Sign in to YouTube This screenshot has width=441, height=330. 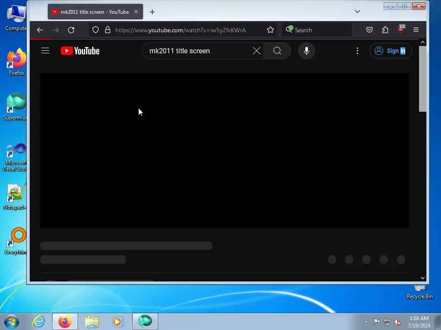coord(391,51)
